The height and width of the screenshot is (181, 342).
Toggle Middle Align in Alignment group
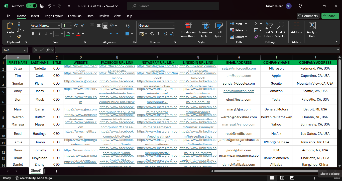(x=99, y=26)
